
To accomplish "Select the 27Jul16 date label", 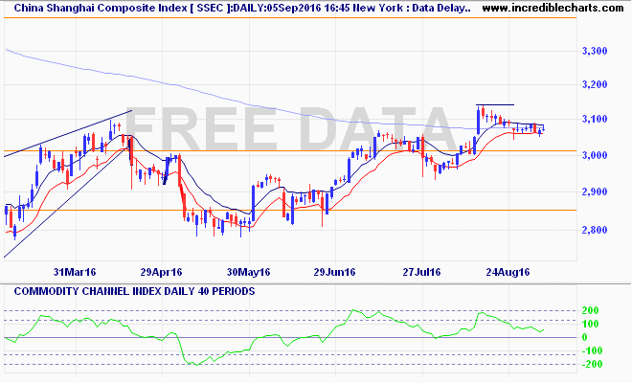I will click(x=421, y=272).
